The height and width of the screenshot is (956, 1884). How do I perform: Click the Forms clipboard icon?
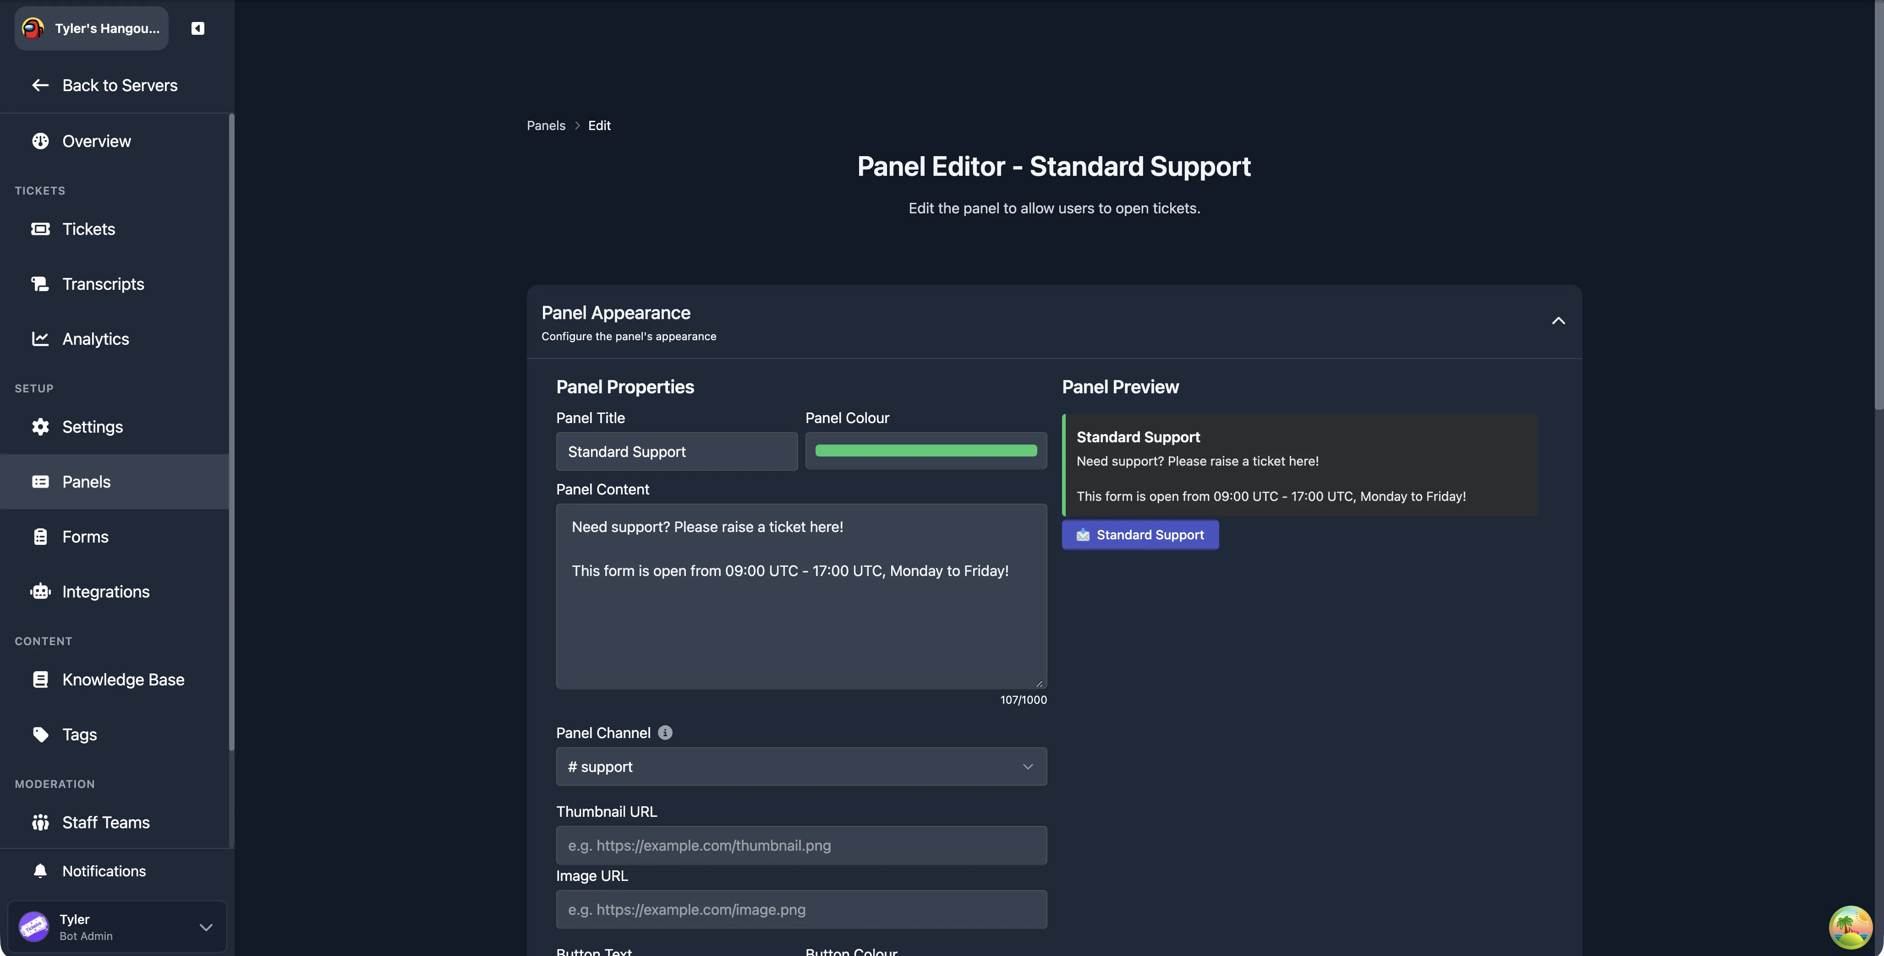[x=40, y=537]
